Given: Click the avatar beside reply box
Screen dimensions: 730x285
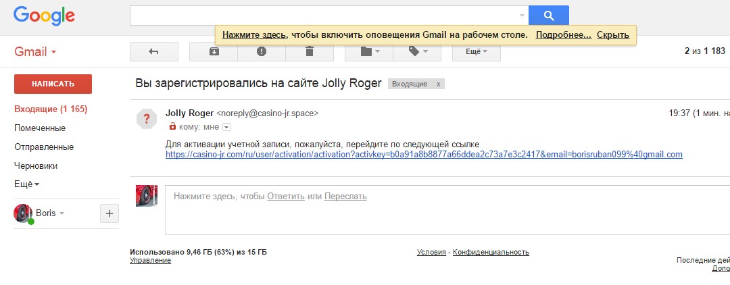Looking at the screenshot, I should (x=146, y=196).
